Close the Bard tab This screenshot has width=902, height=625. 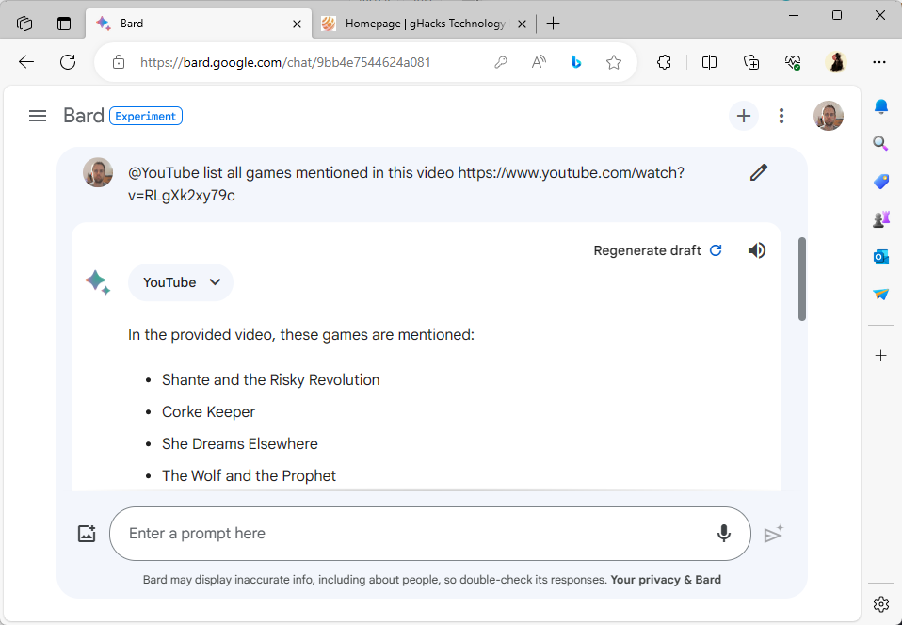tap(297, 24)
